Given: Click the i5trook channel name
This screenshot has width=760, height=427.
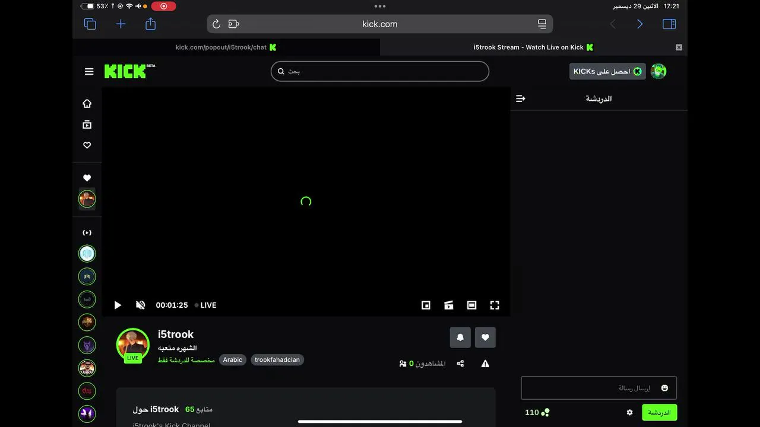Looking at the screenshot, I should click(x=176, y=334).
